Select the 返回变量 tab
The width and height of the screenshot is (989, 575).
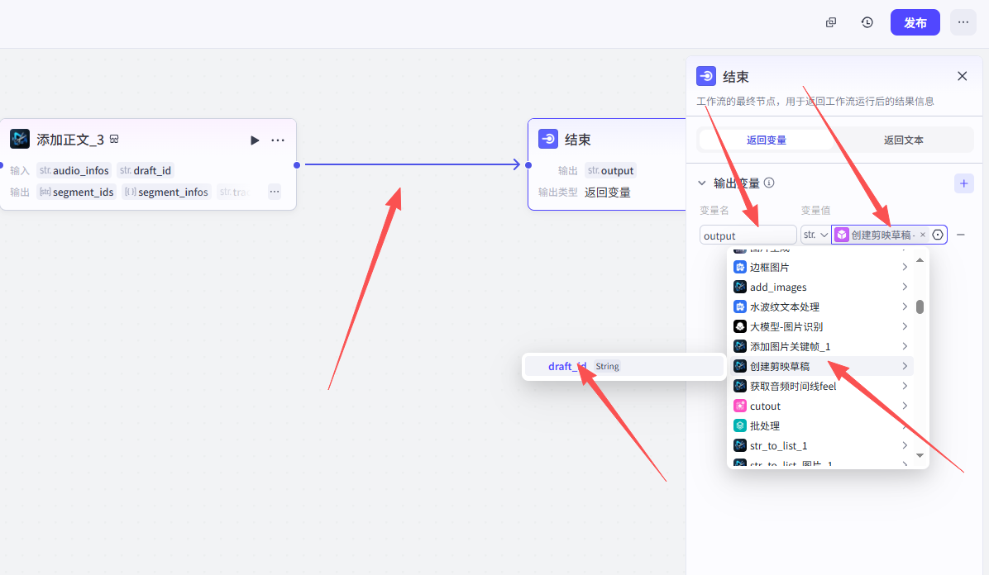[x=767, y=140]
